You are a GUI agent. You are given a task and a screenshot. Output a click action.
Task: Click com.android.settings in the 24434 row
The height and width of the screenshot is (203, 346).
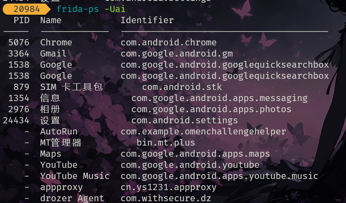pos(185,121)
